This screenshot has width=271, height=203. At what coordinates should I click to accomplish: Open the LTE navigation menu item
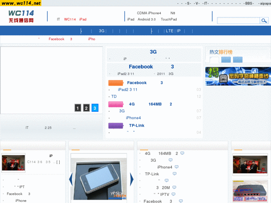(x=170, y=31)
